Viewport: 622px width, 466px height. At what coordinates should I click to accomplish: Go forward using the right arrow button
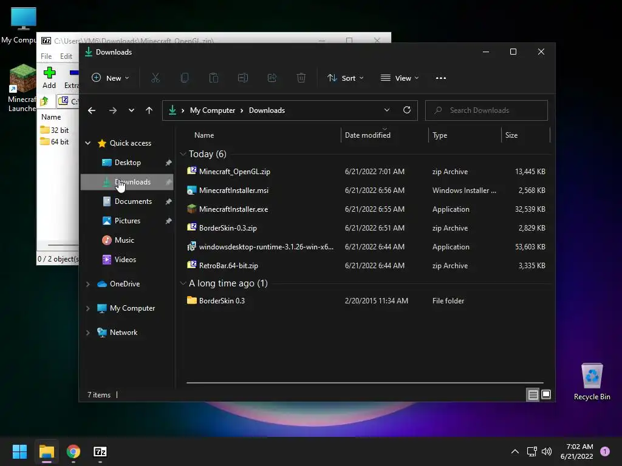pos(113,110)
